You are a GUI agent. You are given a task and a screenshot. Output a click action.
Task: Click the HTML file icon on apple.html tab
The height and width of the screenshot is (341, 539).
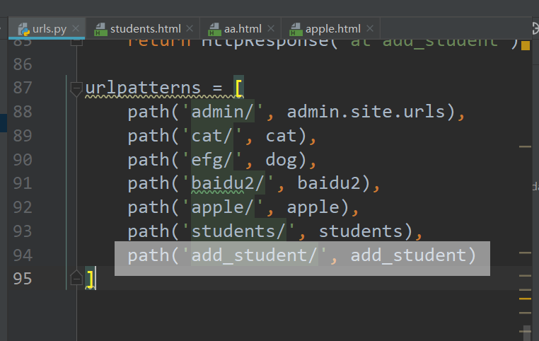296,29
